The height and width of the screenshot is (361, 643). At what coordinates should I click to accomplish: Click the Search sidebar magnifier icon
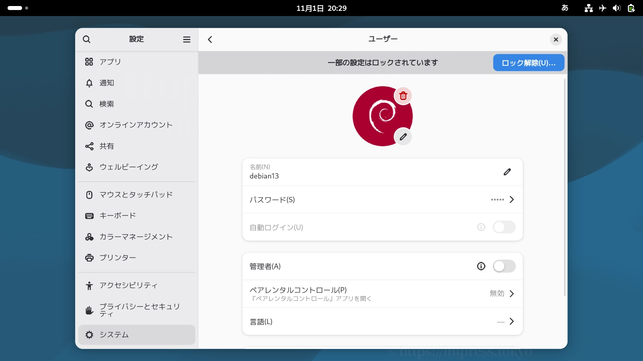[89, 104]
